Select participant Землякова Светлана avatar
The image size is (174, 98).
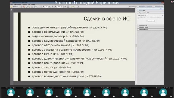pyautogui.click(x=163, y=93)
